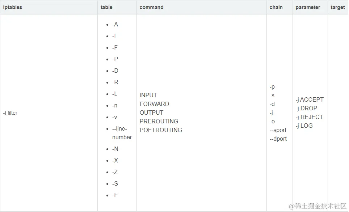Click the chain column header
The image size is (349, 212).
click(276, 7)
